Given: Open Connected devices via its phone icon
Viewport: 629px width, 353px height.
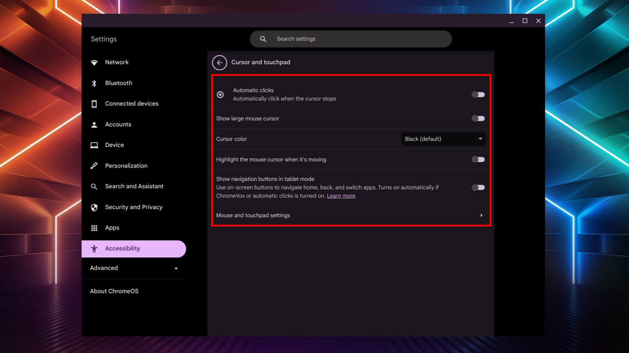Looking at the screenshot, I should pyautogui.click(x=95, y=103).
